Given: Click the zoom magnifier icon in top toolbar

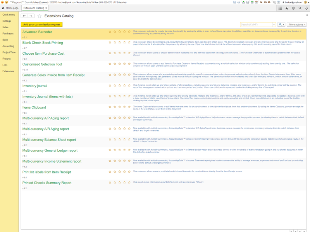Looking at the screenshot, I should point(274,2).
